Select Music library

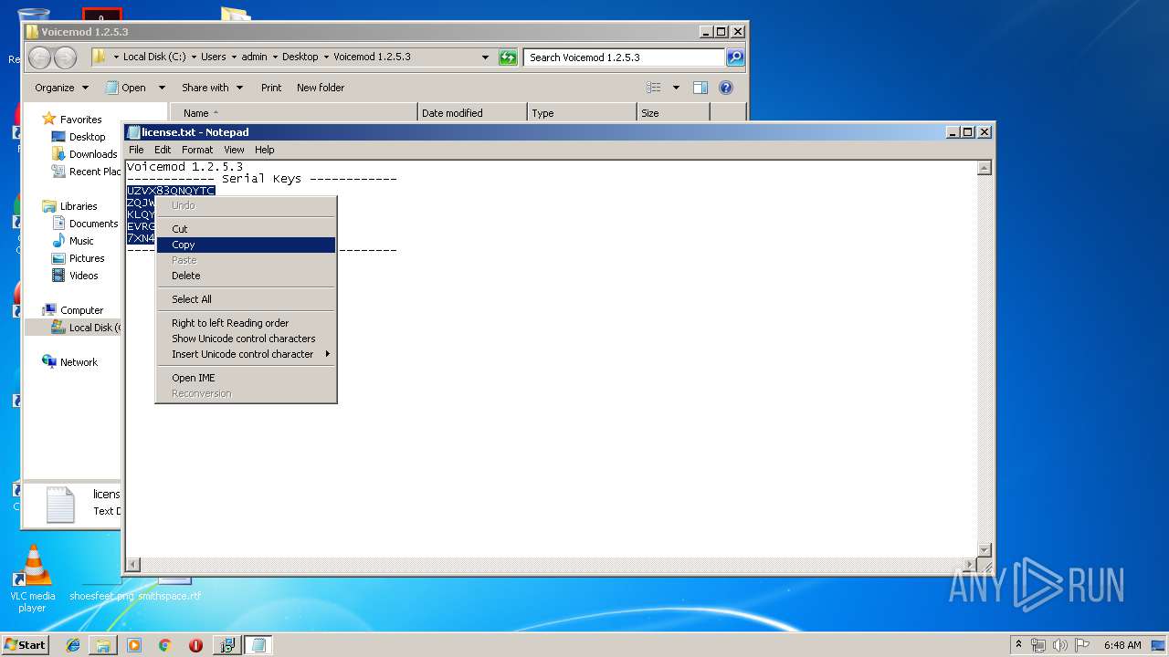click(81, 241)
